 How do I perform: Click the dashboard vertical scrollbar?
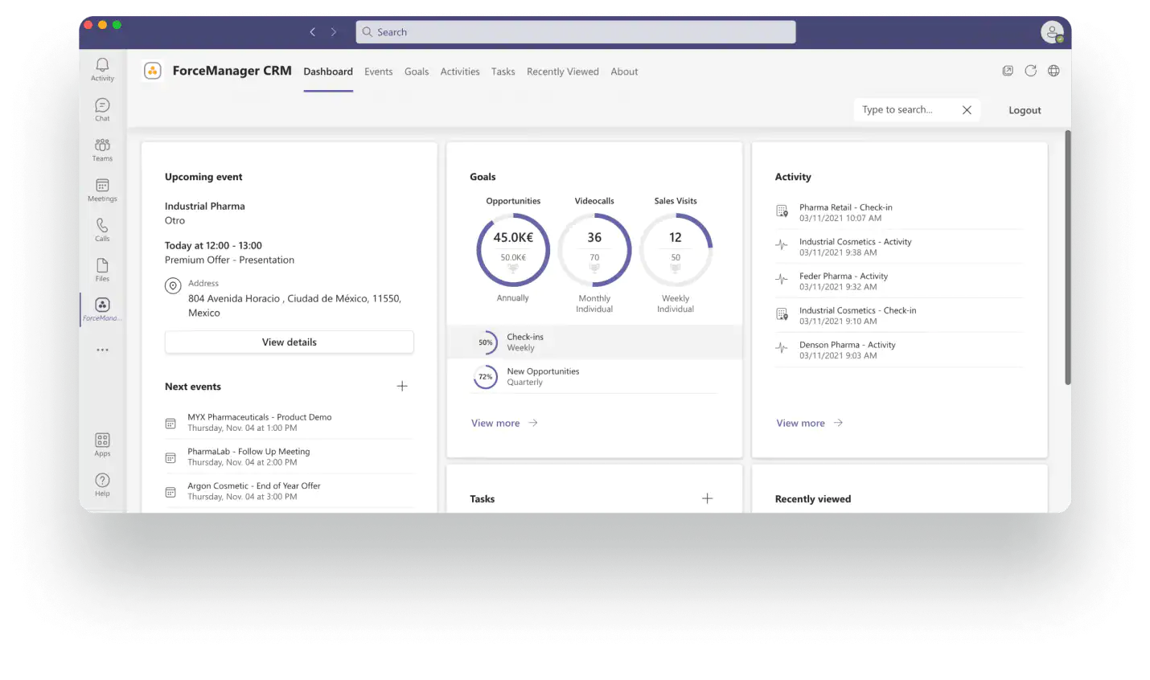1068,257
